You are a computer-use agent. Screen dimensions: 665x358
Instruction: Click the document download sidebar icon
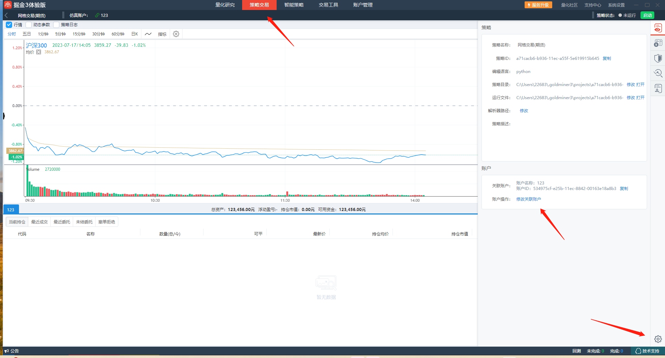pyautogui.click(x=658, y=88)
